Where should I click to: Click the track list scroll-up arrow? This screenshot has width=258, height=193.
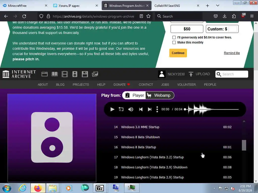click(244, 121)
